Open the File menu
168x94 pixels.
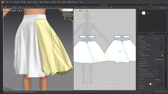(x=7, y=2)
